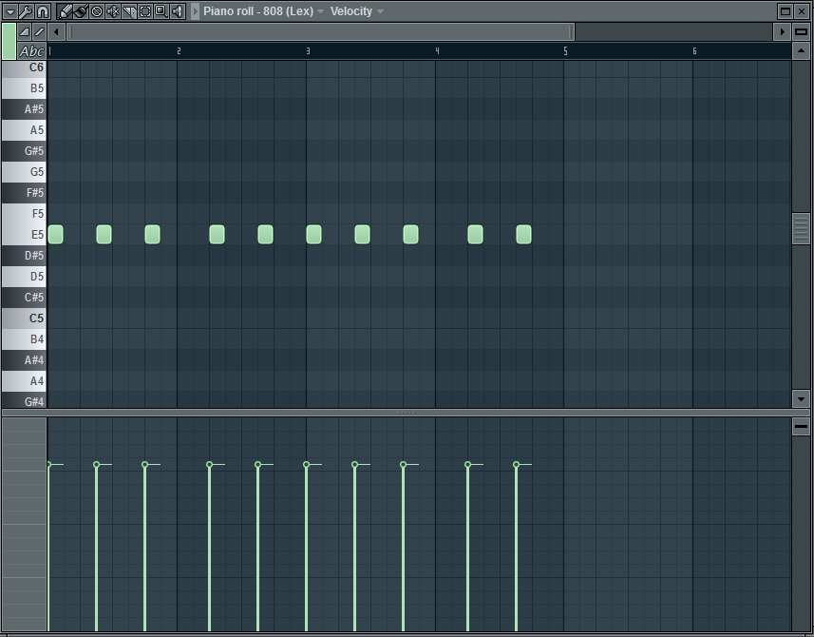Click the D#5 piano key
The image size is (814, 637).
point(24,256)
